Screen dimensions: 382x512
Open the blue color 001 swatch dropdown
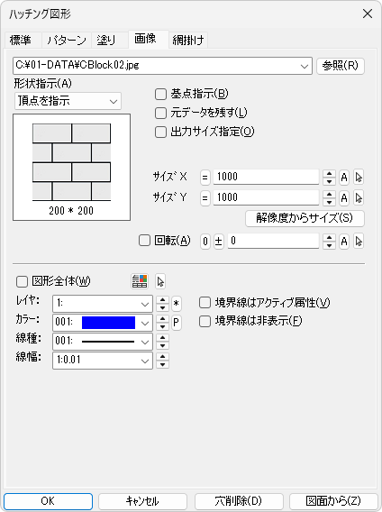coord(103,323)
